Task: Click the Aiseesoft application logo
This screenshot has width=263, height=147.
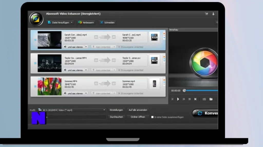Action: 36,19
